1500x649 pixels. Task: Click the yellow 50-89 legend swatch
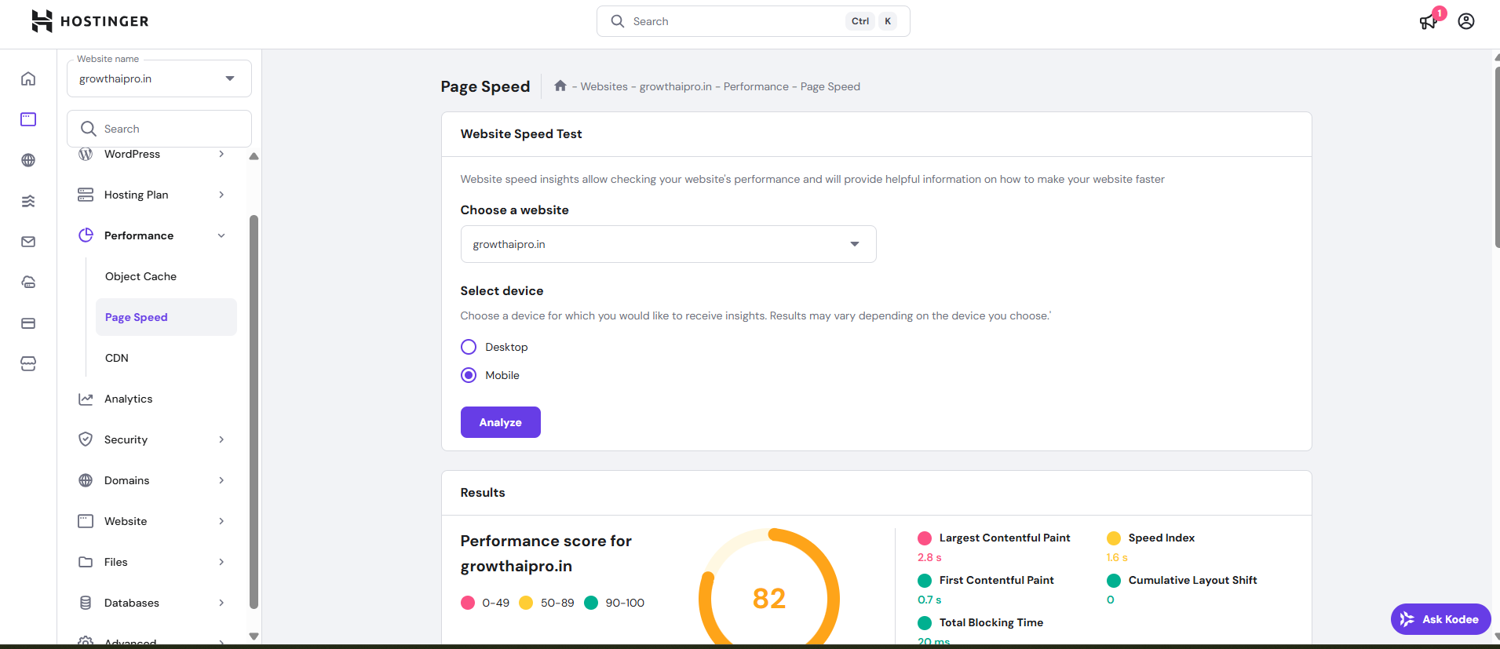pyautogui.click(x=526, y=603)
